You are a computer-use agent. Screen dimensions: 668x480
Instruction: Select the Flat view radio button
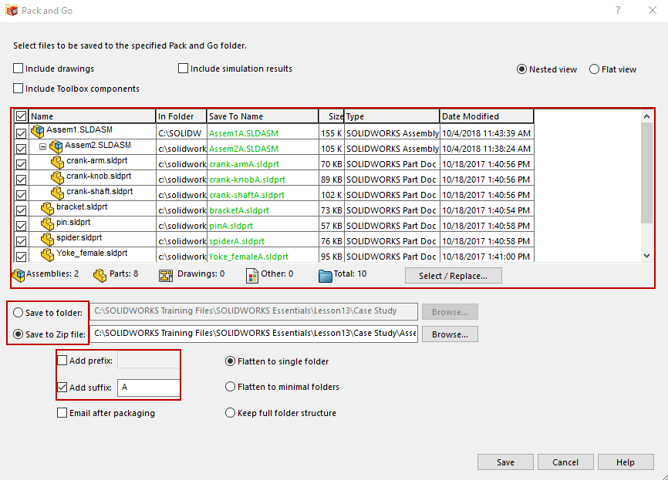click(x=595, y=69)
